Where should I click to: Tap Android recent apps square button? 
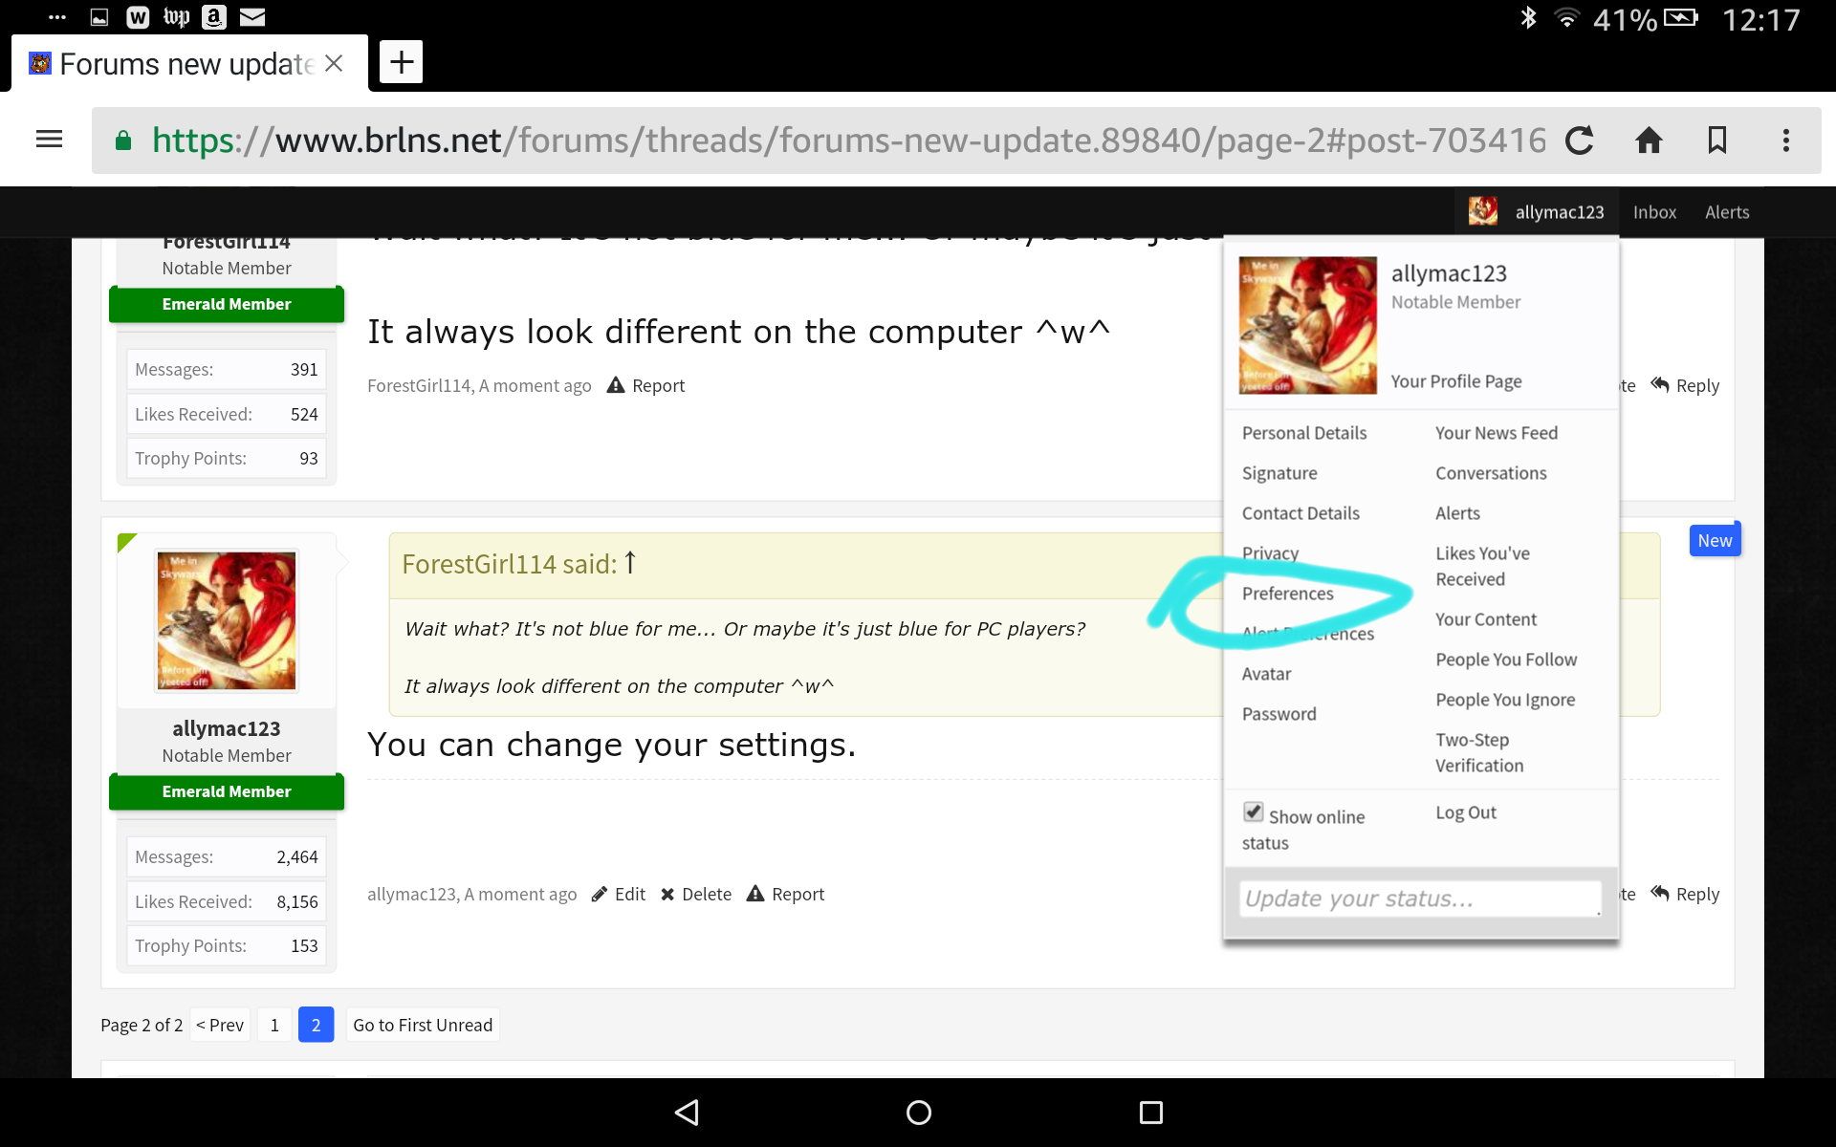point(1150,1112)
